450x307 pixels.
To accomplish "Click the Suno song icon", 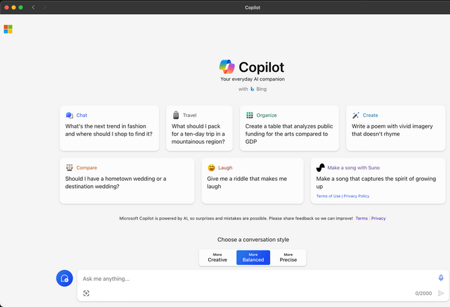I will (320, 168).
